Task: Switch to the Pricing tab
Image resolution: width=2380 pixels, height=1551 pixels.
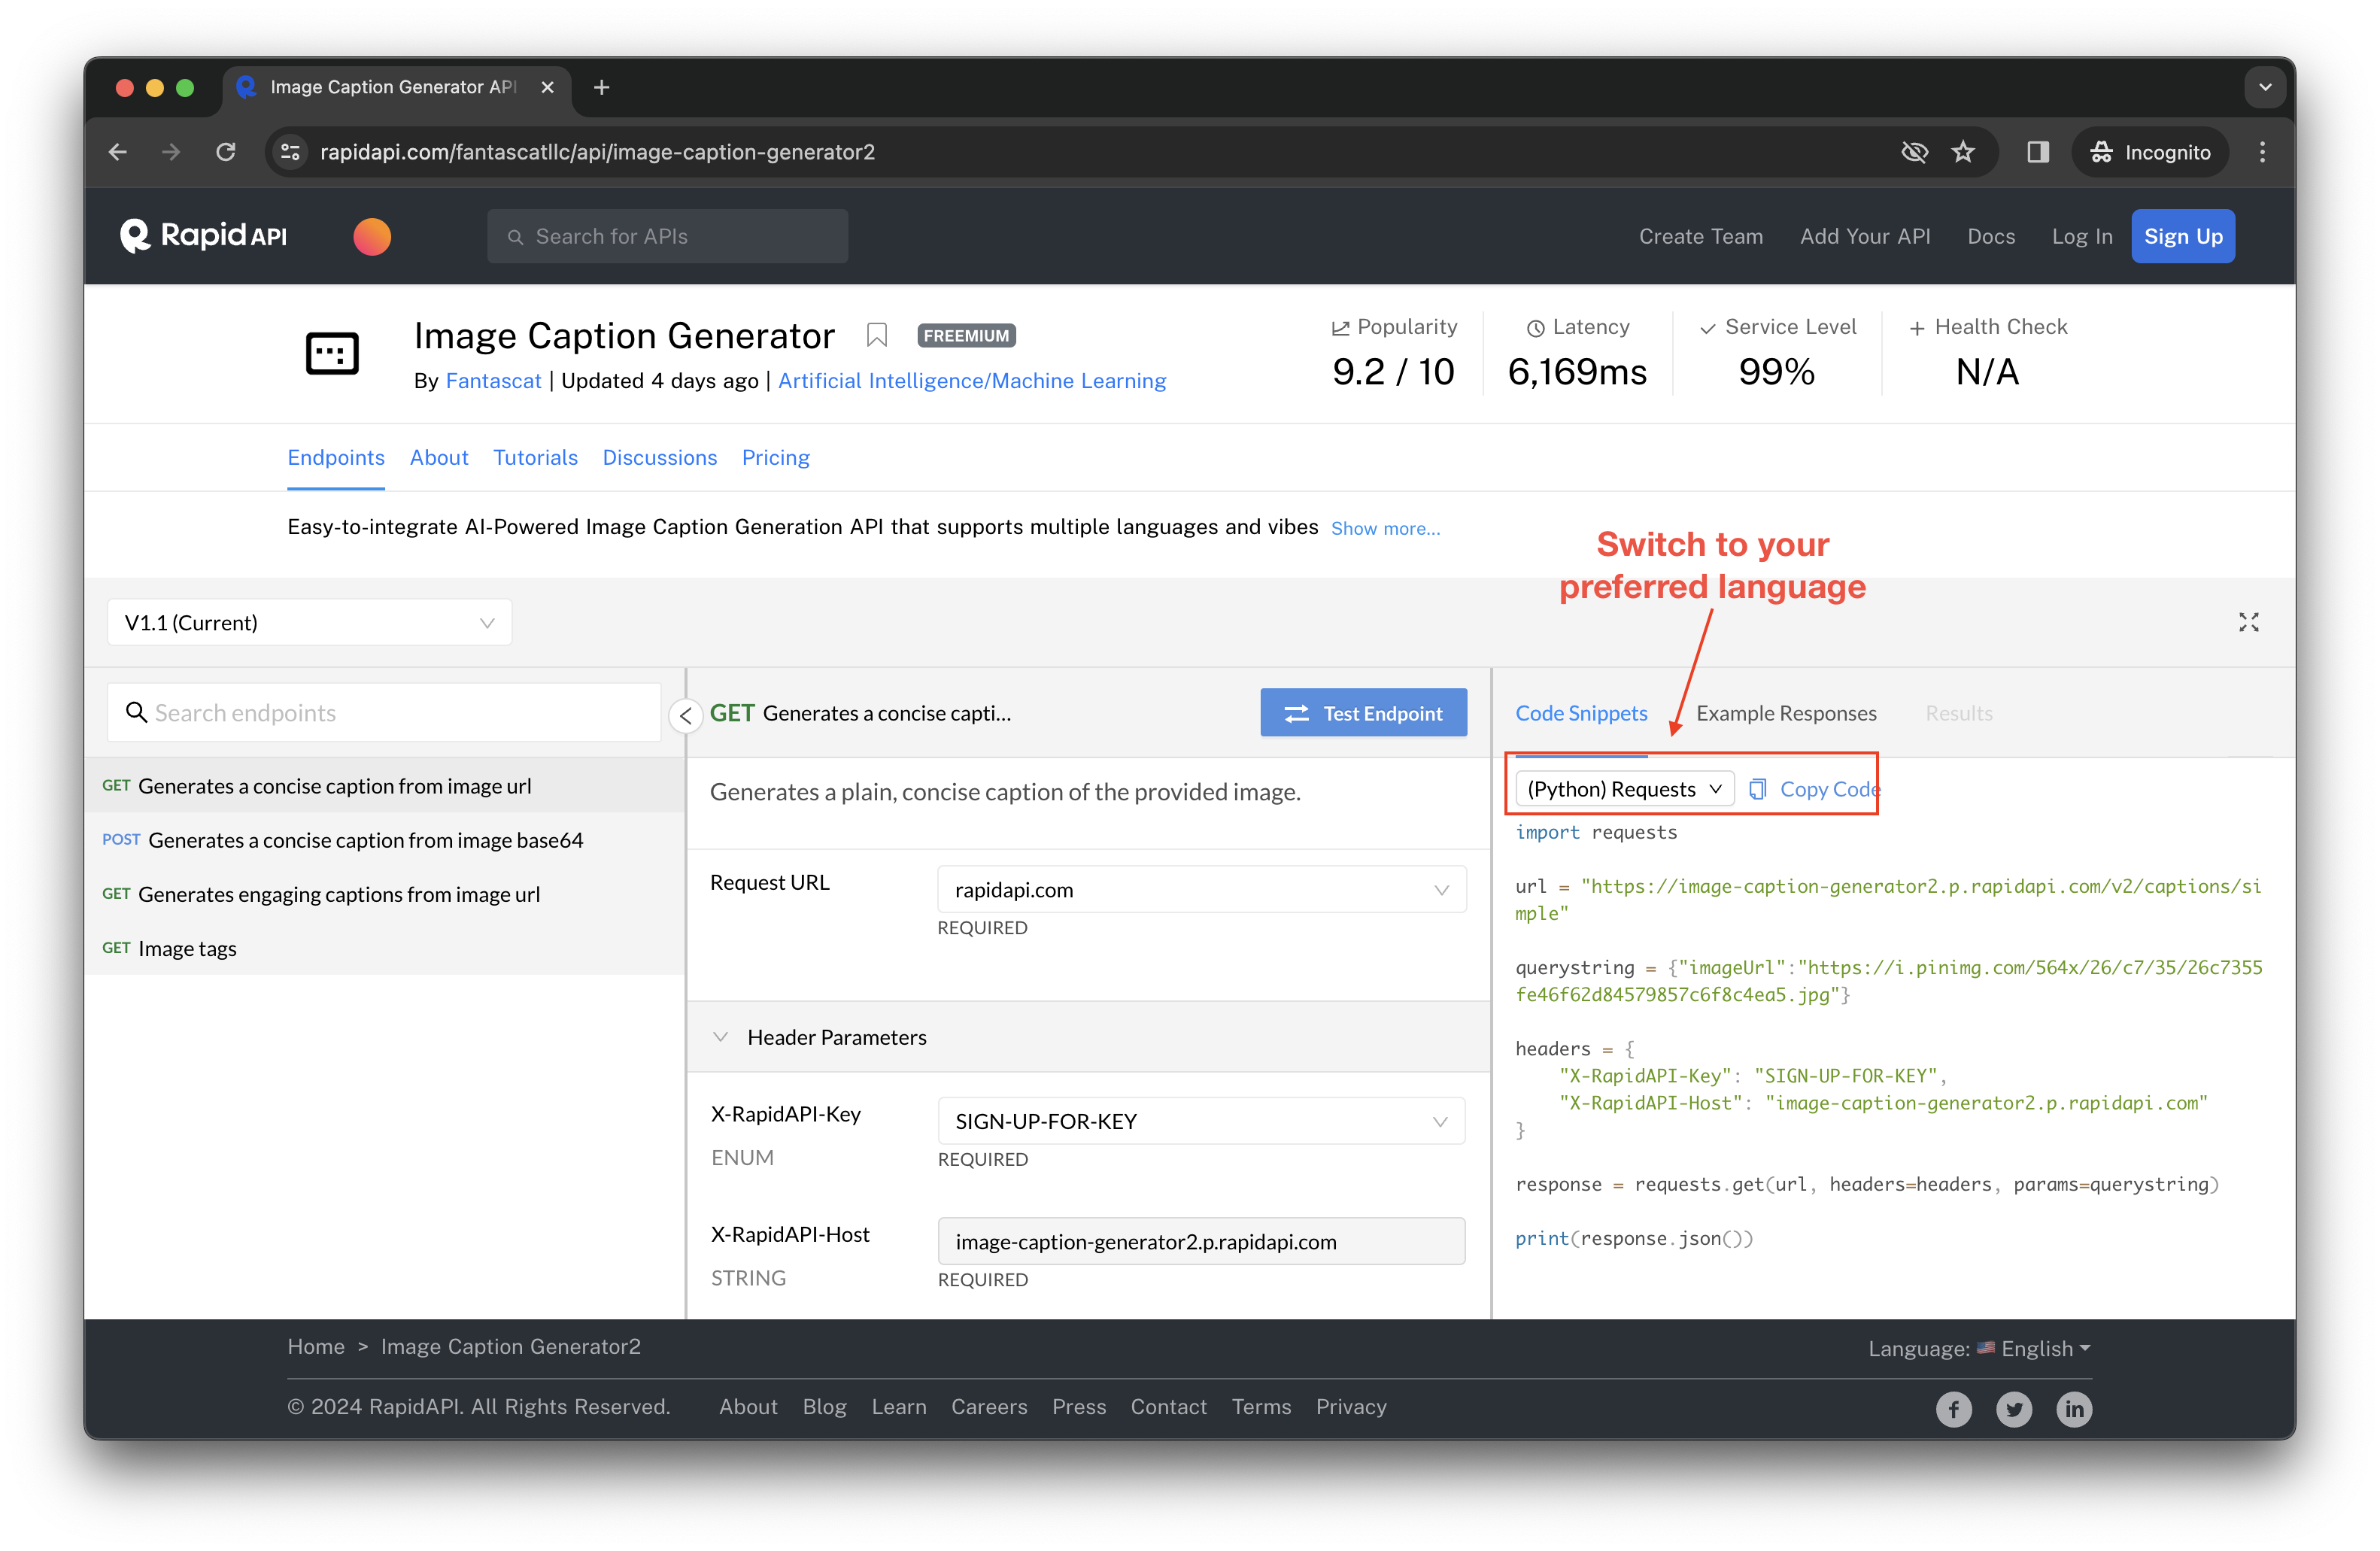Action: [x=776, y=458]
